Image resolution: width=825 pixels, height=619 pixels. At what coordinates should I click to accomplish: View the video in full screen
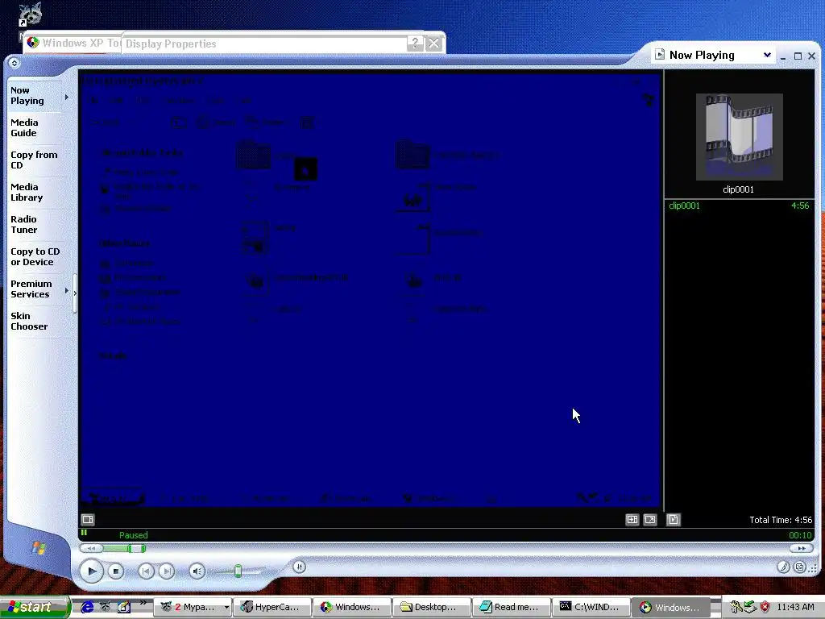pos(650,520)
